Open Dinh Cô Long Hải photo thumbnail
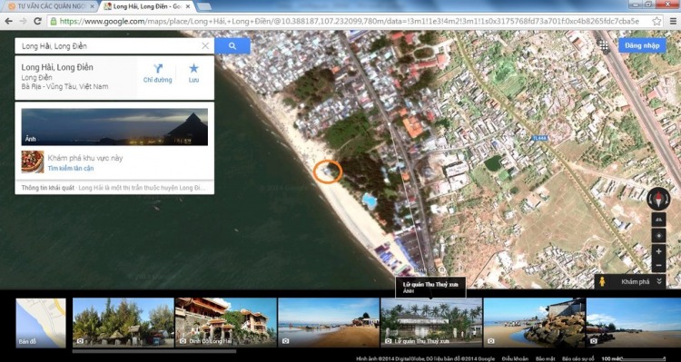Image resolution: width=681 pixels, height=362 pixels. (226, 322)
